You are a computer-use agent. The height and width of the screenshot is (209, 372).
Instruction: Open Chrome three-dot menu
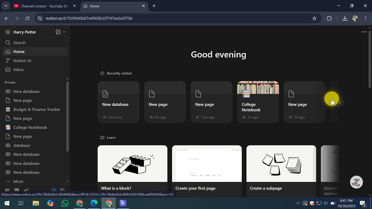pos(366,18)
